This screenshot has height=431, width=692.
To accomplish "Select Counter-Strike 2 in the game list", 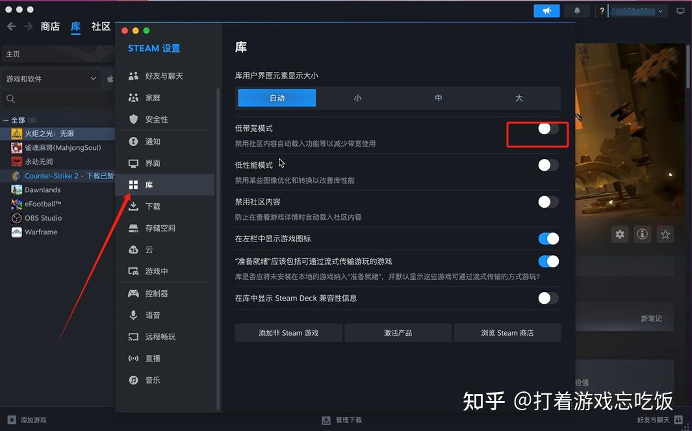I will coord(65,175).
